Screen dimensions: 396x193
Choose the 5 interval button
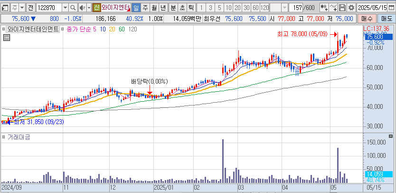[219, 8]
